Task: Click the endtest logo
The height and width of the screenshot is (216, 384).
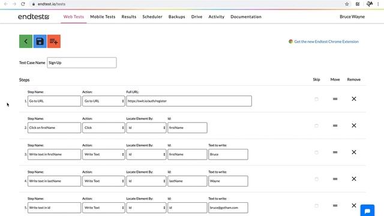Action: (34, 17)
